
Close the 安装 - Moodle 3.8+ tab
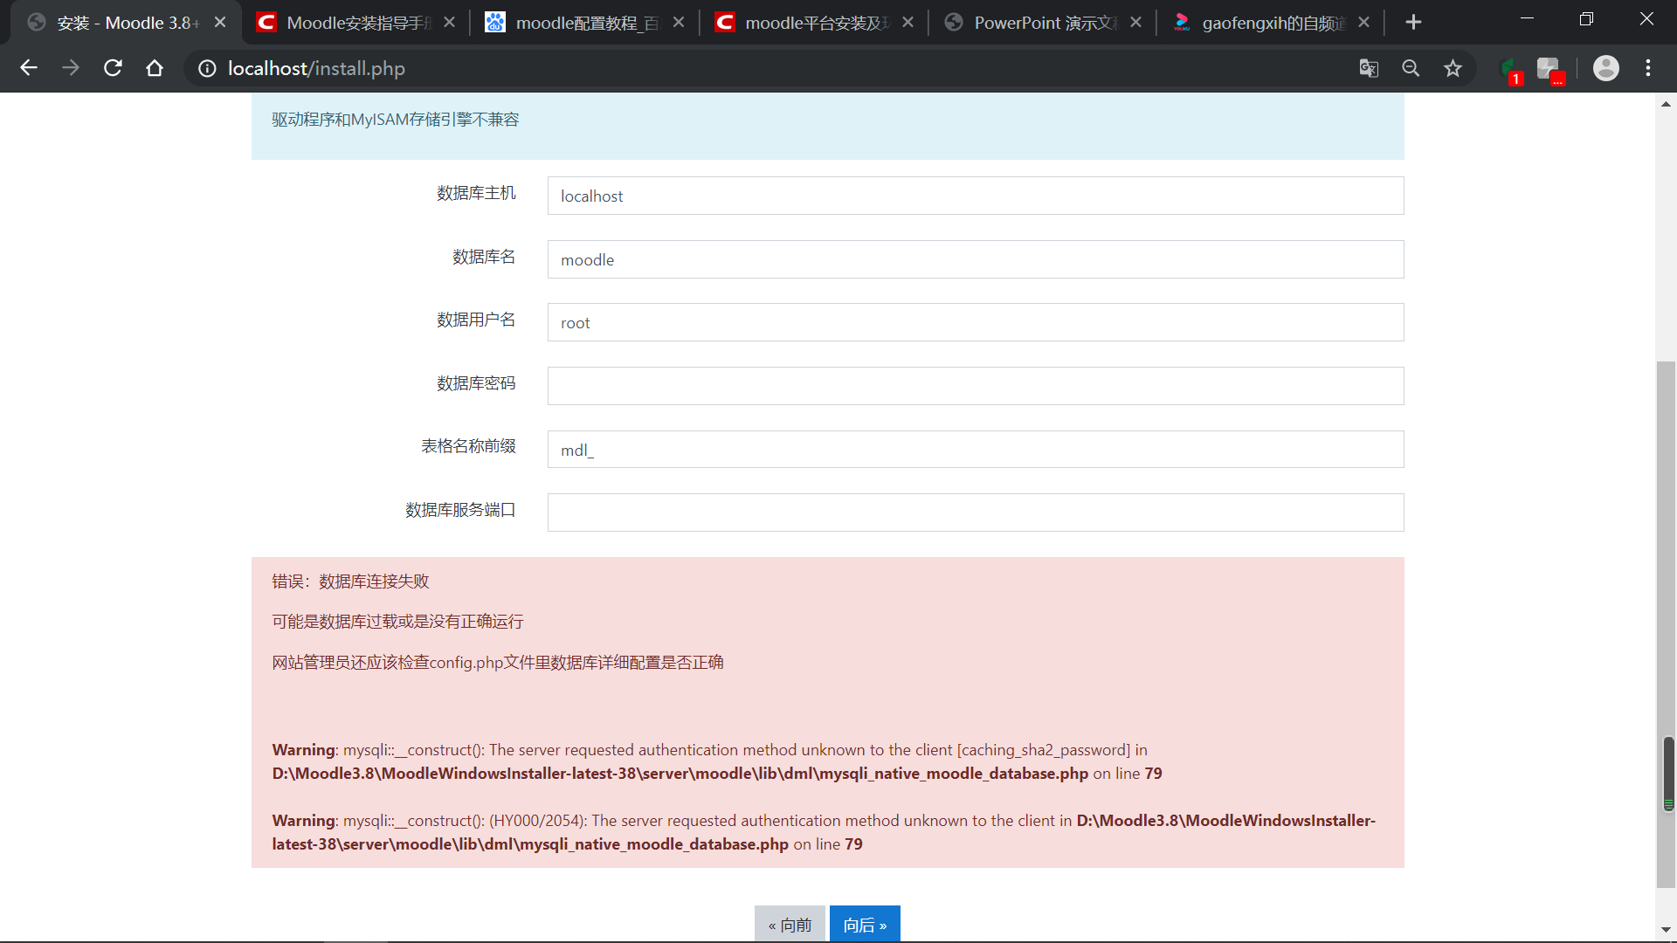[x=220, y=23]
